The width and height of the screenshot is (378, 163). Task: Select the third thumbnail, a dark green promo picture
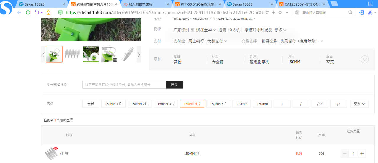[x=91, y=54]
